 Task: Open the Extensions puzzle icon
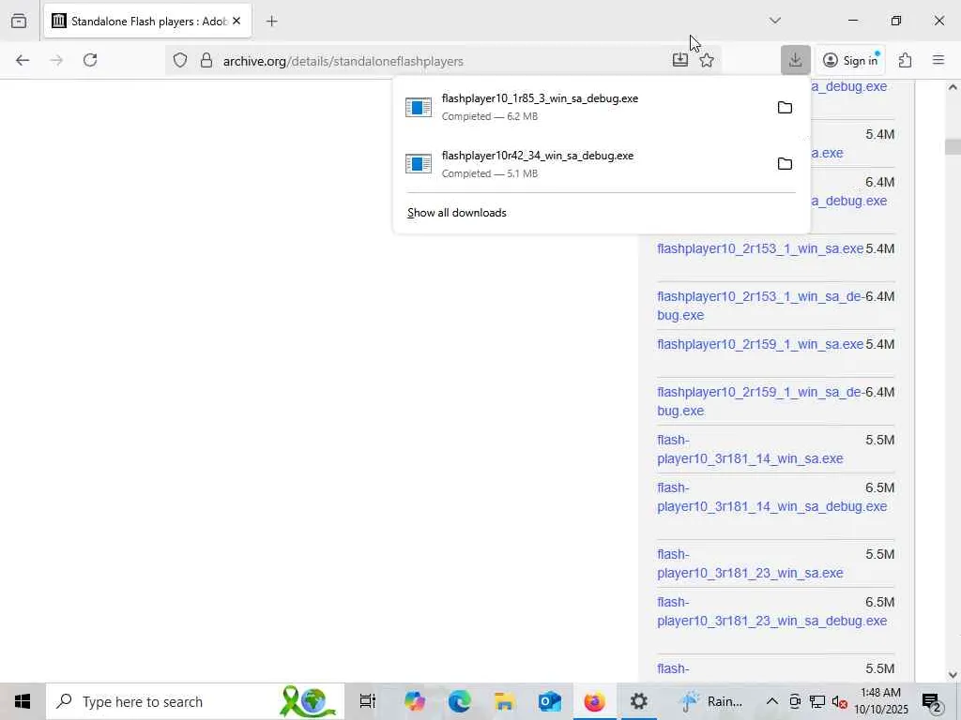click(906, 60)
